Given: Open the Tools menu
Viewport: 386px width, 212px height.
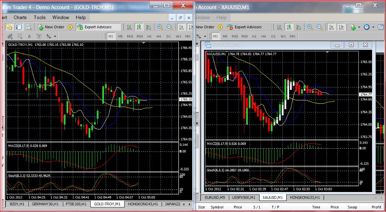Looking at the screenshot, I should tap(40, 17).
